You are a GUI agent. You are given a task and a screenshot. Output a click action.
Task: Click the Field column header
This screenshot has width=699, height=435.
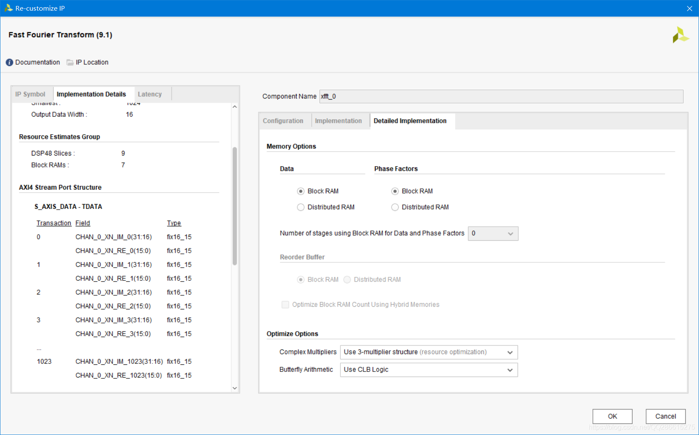pos(83,223)
